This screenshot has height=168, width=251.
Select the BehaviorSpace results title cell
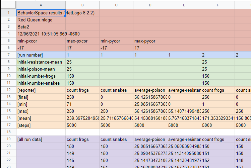(41, 13)
